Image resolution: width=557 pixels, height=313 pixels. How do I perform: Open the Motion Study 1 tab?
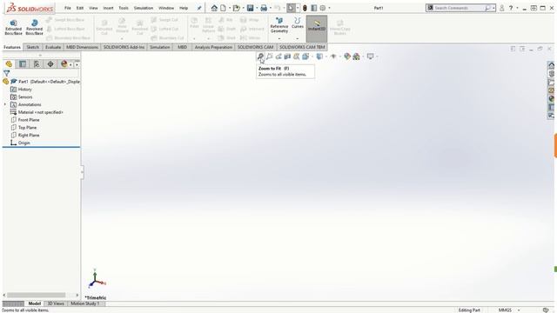point(85,303)
